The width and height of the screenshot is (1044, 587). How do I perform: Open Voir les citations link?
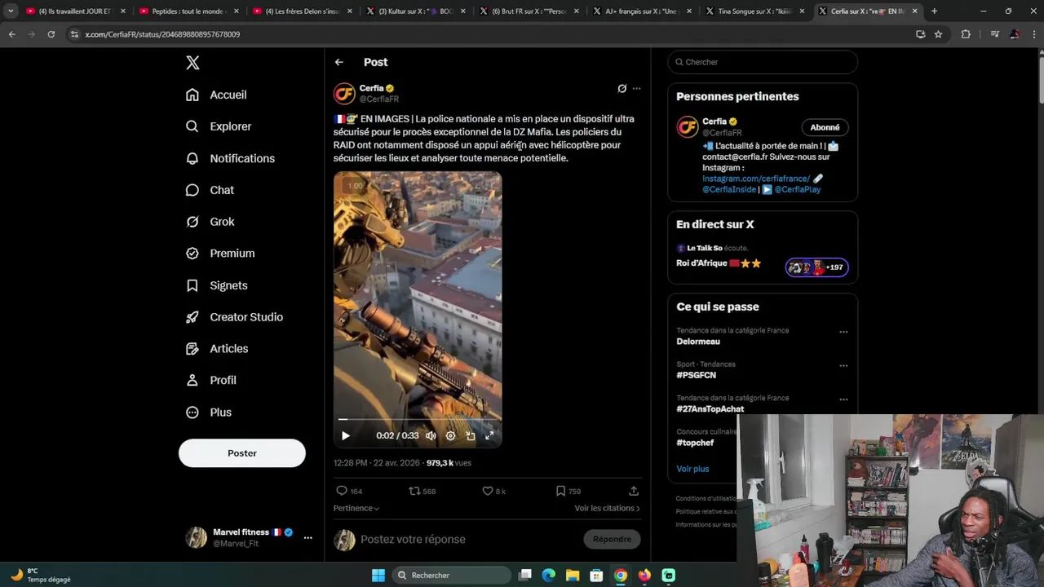click(x=608, y=508)
